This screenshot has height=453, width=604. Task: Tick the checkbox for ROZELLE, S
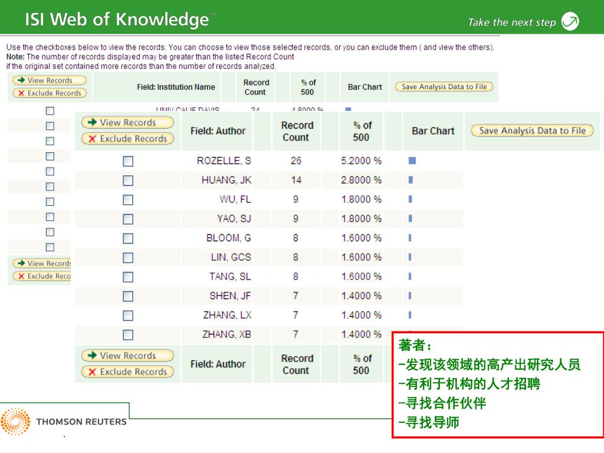click(x=128, y=161)
